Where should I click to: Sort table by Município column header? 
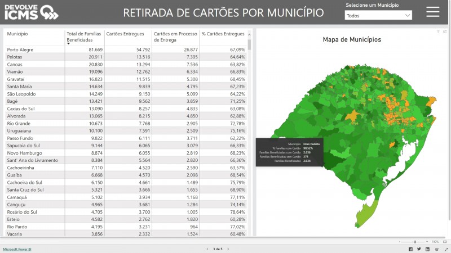pyautogui.click(x=18, y=34)
